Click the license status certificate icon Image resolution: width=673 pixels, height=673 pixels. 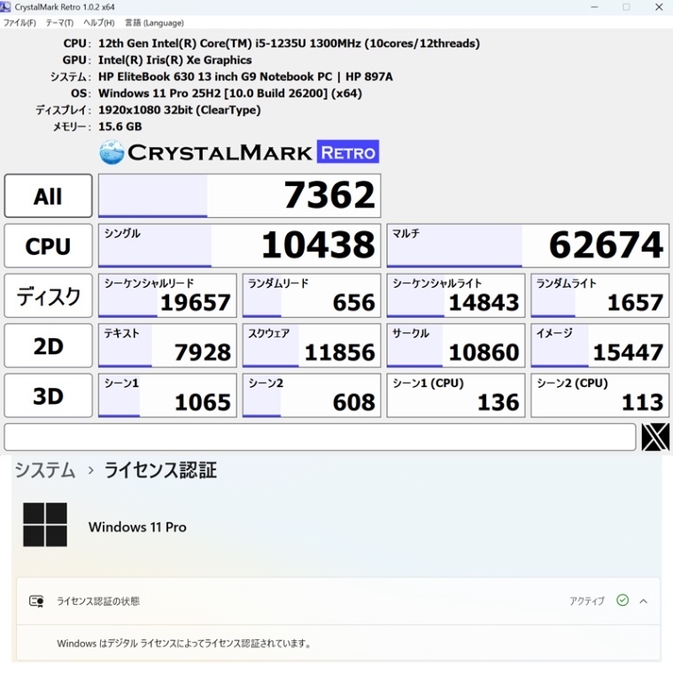click(36, 601)
